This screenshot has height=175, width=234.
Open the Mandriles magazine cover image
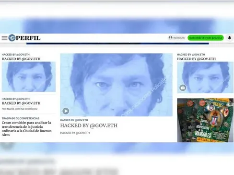point(205,120)
